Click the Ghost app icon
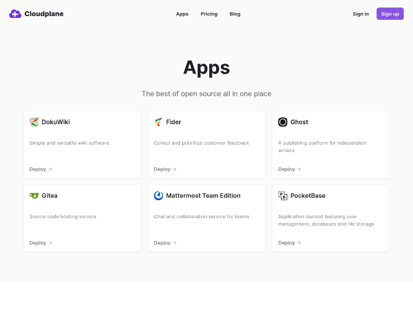Image resolution: width=413 pixels, height=309 pixels. [282, 122]
